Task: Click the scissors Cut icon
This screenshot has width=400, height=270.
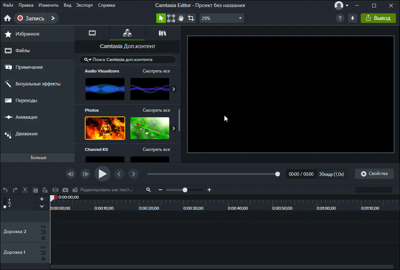Action: click(x=25, y=190)
